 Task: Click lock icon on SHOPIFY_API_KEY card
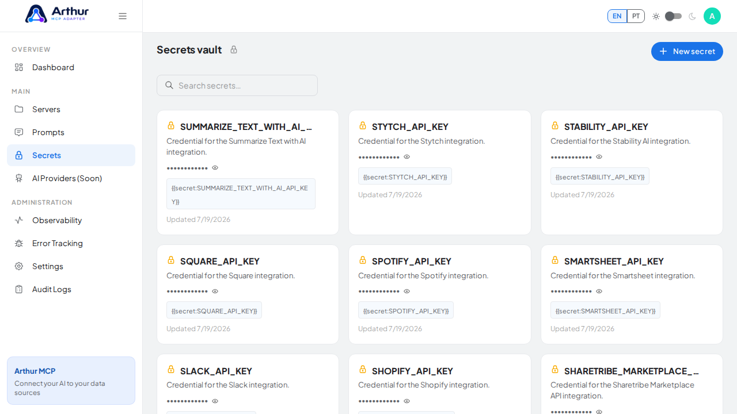pyautogui.click(x=363, y=369)
